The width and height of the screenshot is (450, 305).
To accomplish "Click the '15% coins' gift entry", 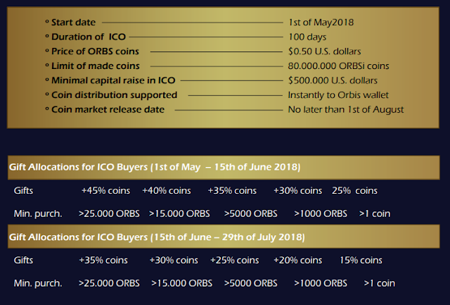I will point(361,260).
